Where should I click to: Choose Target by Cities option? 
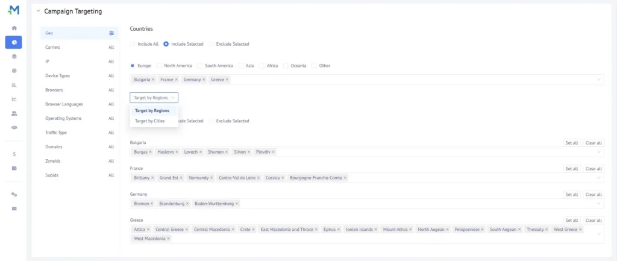tap(154, 121)
